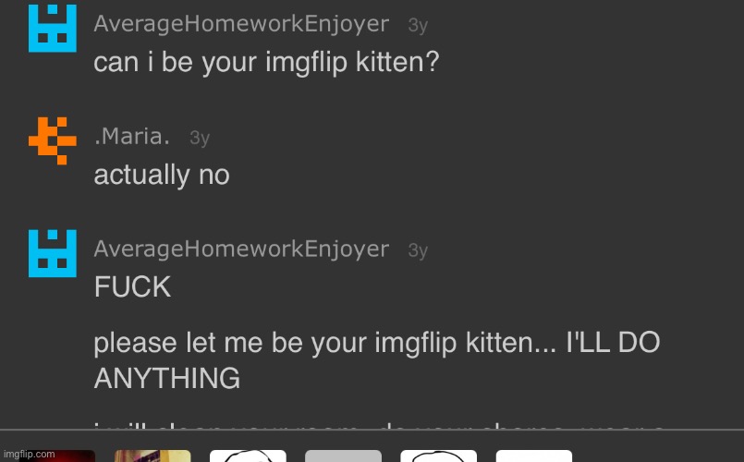
Task: Click .Maria.'s orange pixel avatar
Action: coord(52,140)
